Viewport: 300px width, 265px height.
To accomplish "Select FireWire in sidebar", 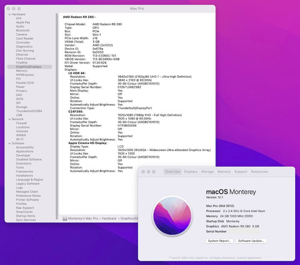I will [22, 63].
